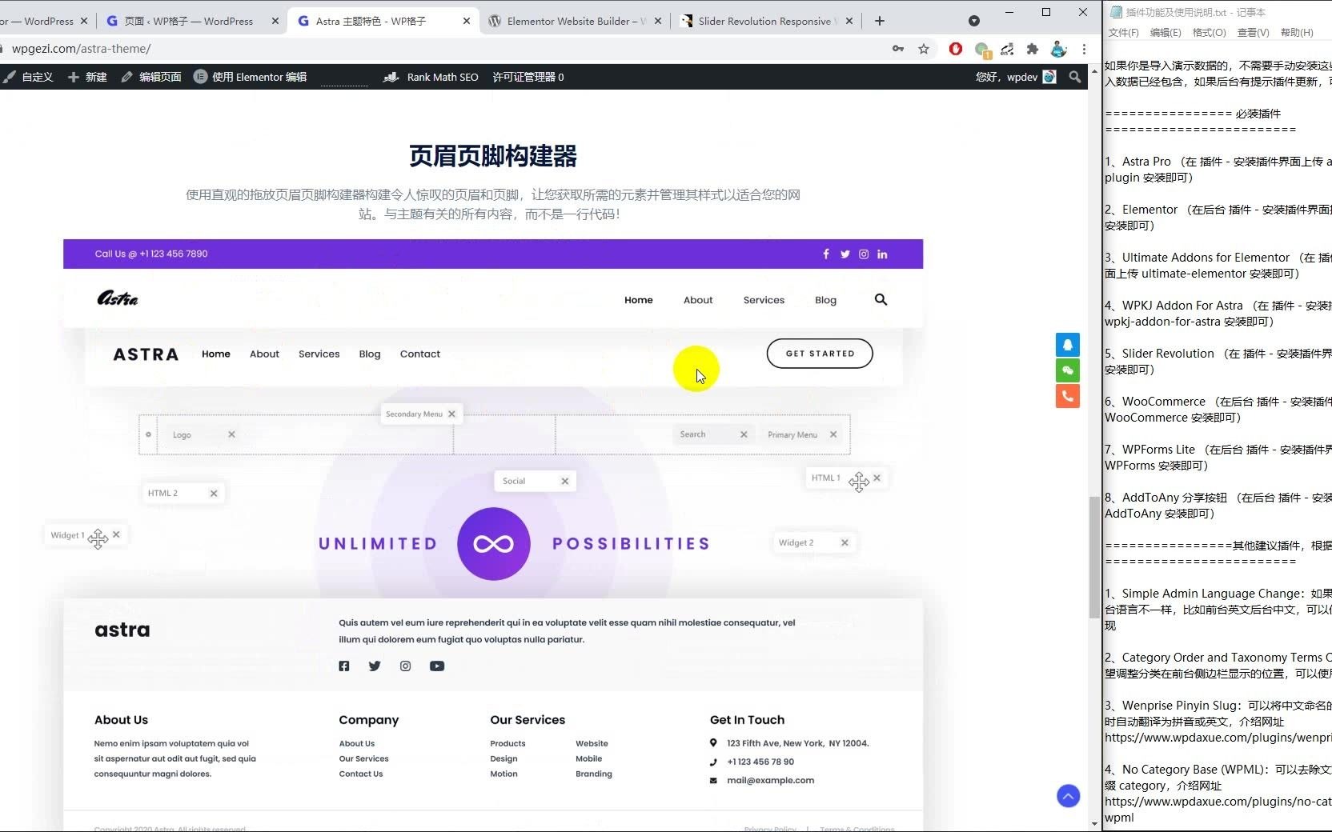The image size is (1332, 832).
Task: Click About Us link under Company
Action: coord(357,743)
